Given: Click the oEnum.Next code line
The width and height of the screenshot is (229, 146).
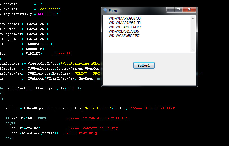Looking at the screenshot, I should (x=40, y=88).
